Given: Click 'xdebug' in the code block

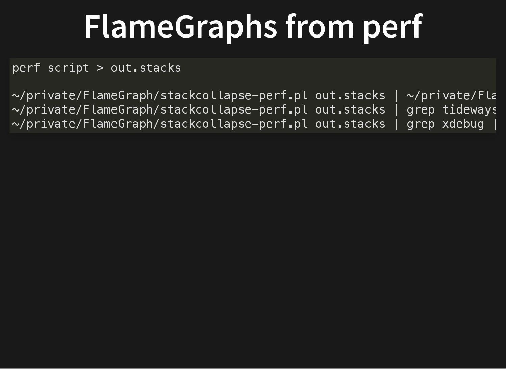Looking at the screenshot, I should click(x=463, y=124).
